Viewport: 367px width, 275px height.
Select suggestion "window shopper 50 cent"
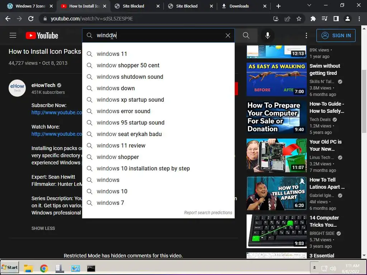click(x=158, y=65)
